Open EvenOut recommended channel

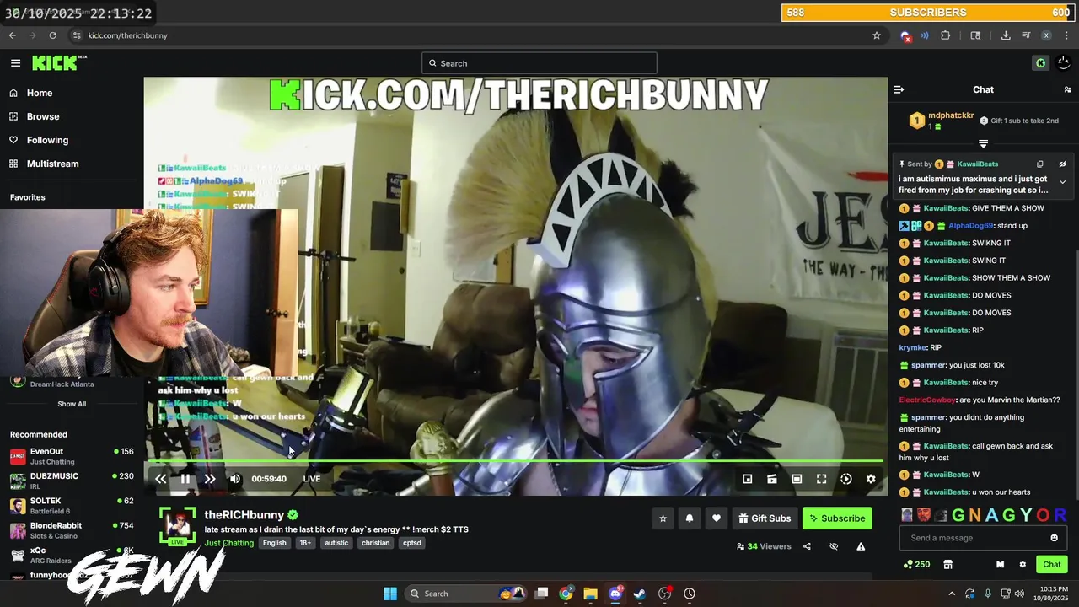72,456
